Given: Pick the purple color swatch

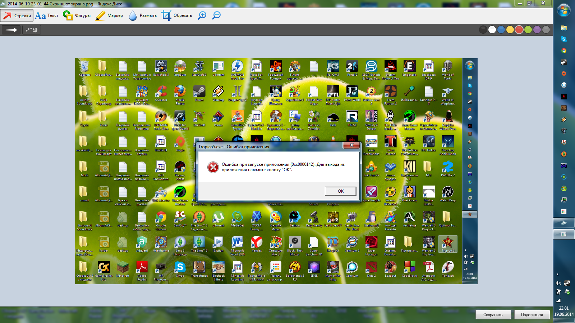Looking at the screenshot, I should [x=537, y=30].
